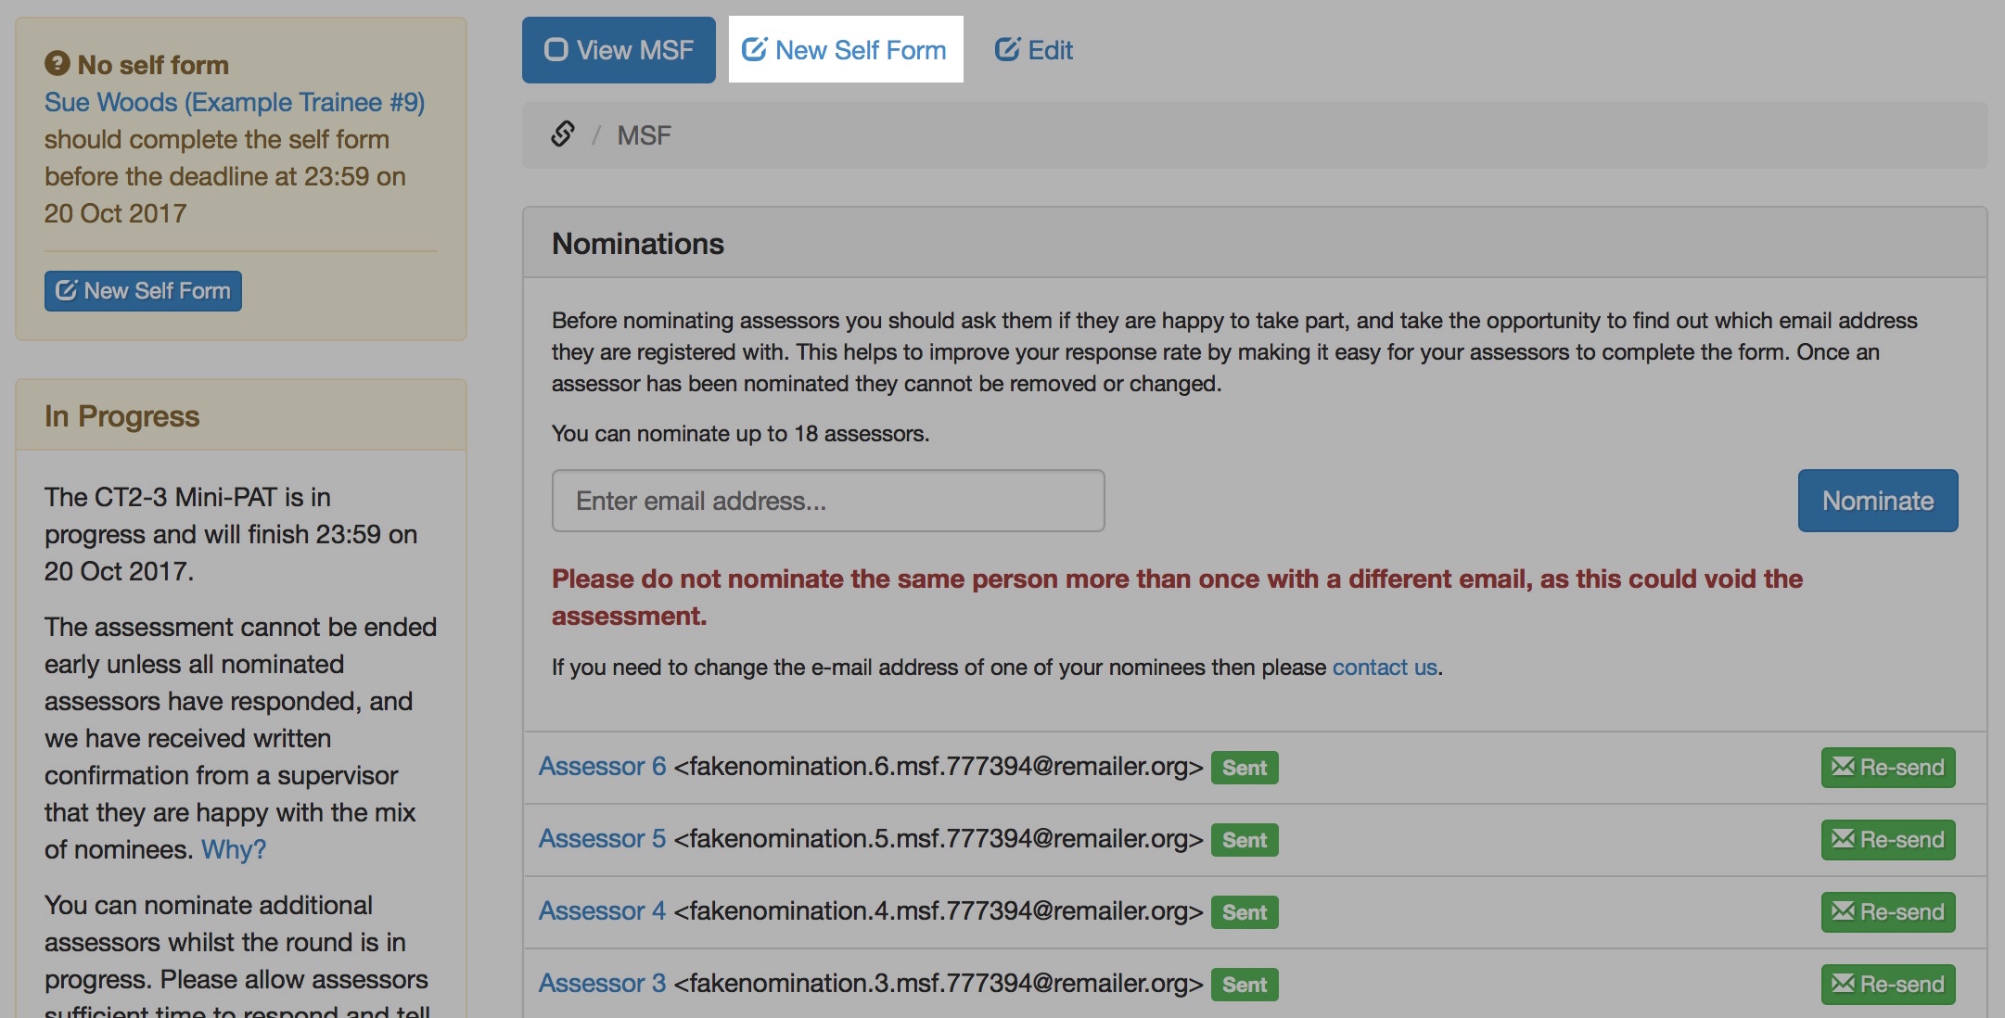The image size is (2005, 1018).
Task: Follow the contact us link
Action: pos(1384,668)
